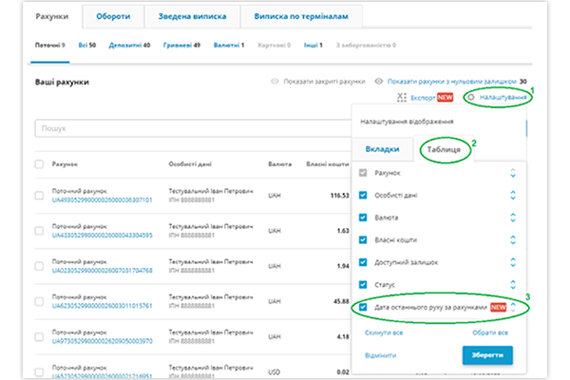Click eye icon for Показати закриті рахунки
This screenshot has height=380, width=570.
tap(275, 83)
